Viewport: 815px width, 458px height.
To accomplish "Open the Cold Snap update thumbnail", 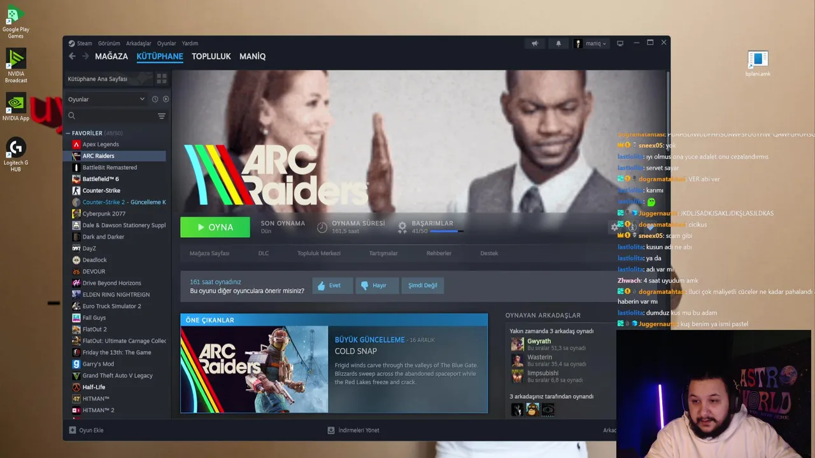I will (254, 370).
